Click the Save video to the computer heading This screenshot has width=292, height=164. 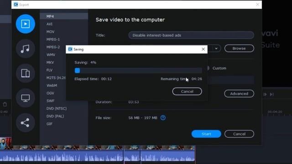(x=130, y=20)
